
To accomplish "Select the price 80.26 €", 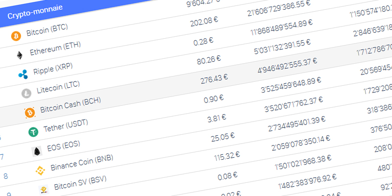I will click(x=209, y=60).
